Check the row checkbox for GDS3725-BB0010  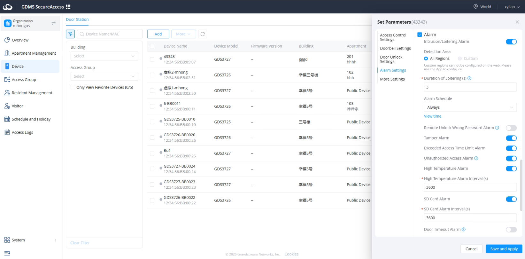click(x=152, y=122)
